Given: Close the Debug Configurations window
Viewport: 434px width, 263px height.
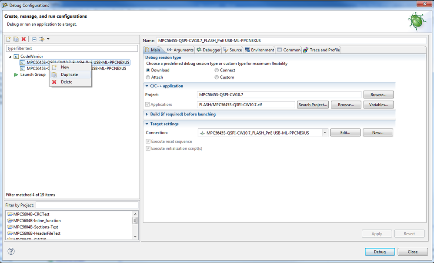Looking at the screenshot, I should 425,4.
